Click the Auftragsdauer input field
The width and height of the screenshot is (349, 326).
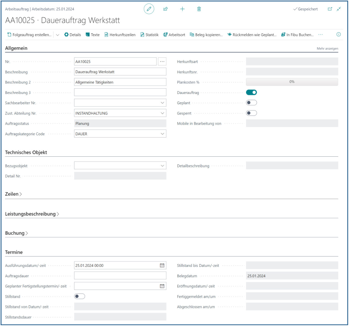[120, 276]
